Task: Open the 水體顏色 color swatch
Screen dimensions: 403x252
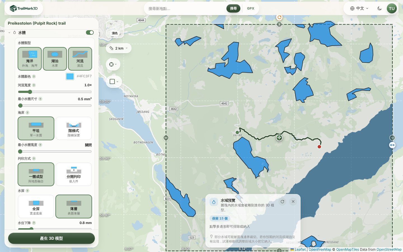Action: tap(70, 76)
